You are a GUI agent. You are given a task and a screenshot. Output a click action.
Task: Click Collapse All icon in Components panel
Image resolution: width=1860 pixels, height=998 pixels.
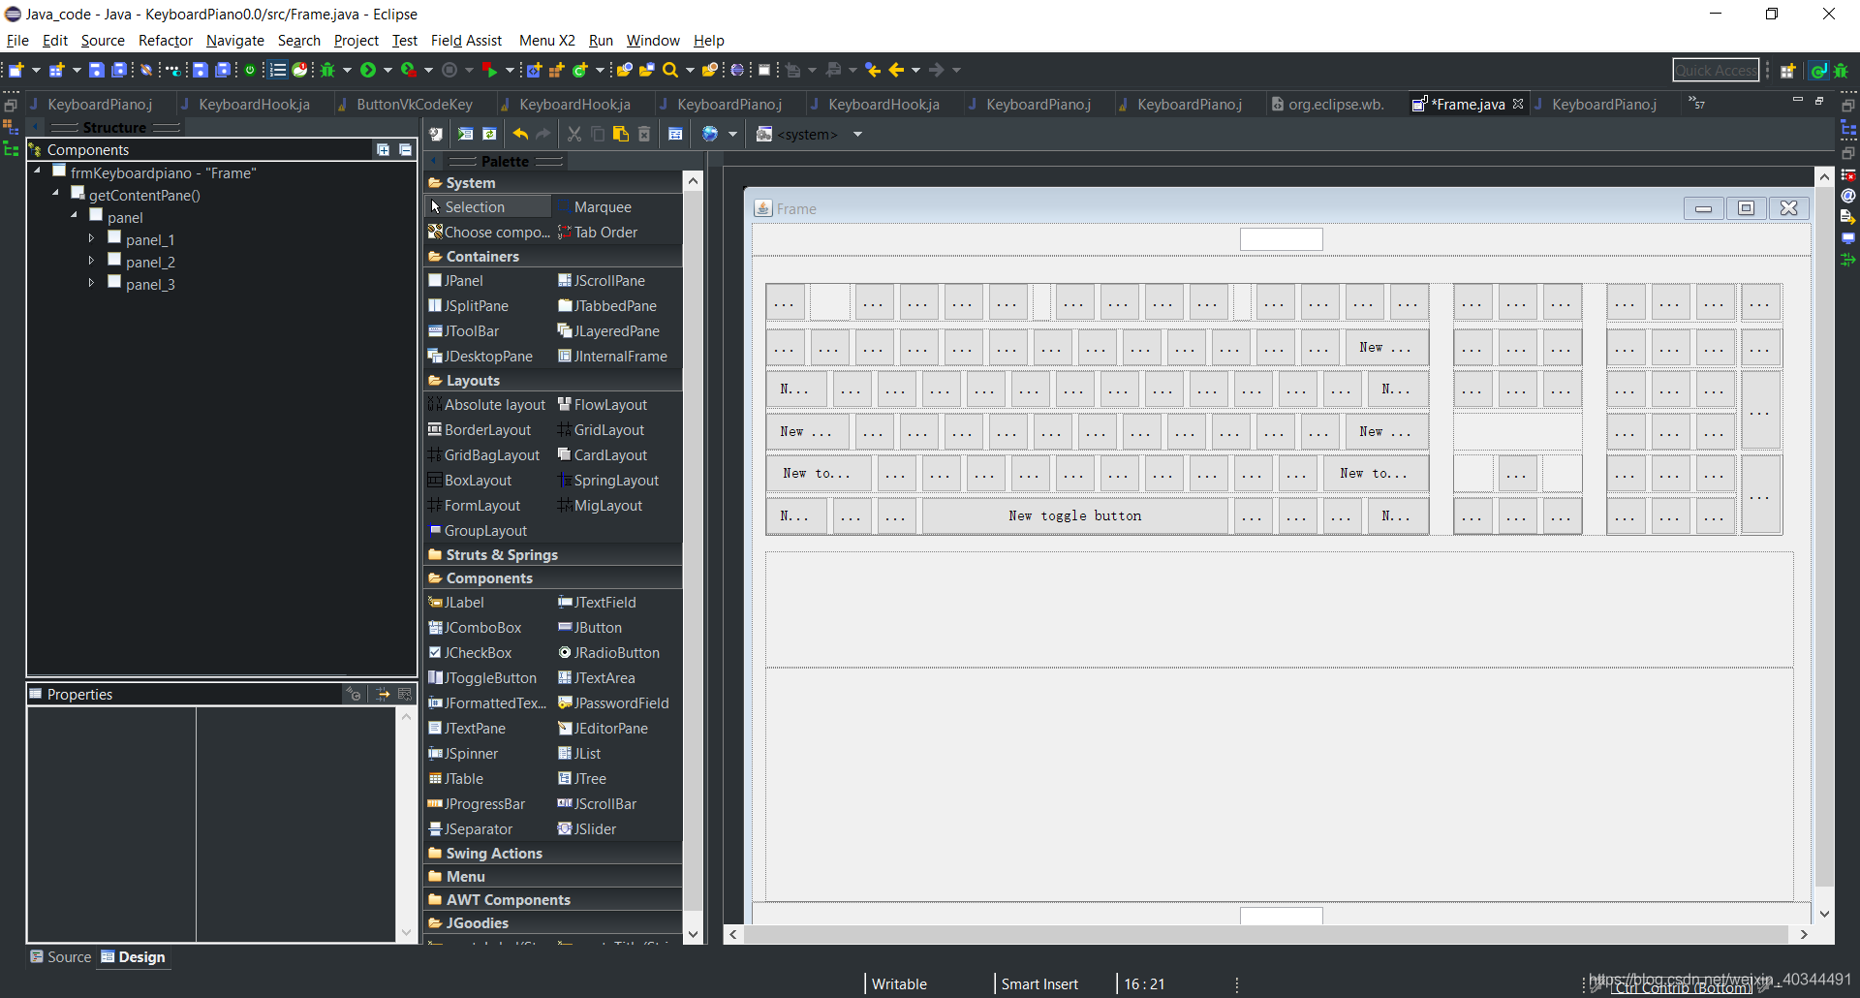[x=405, y=149]
